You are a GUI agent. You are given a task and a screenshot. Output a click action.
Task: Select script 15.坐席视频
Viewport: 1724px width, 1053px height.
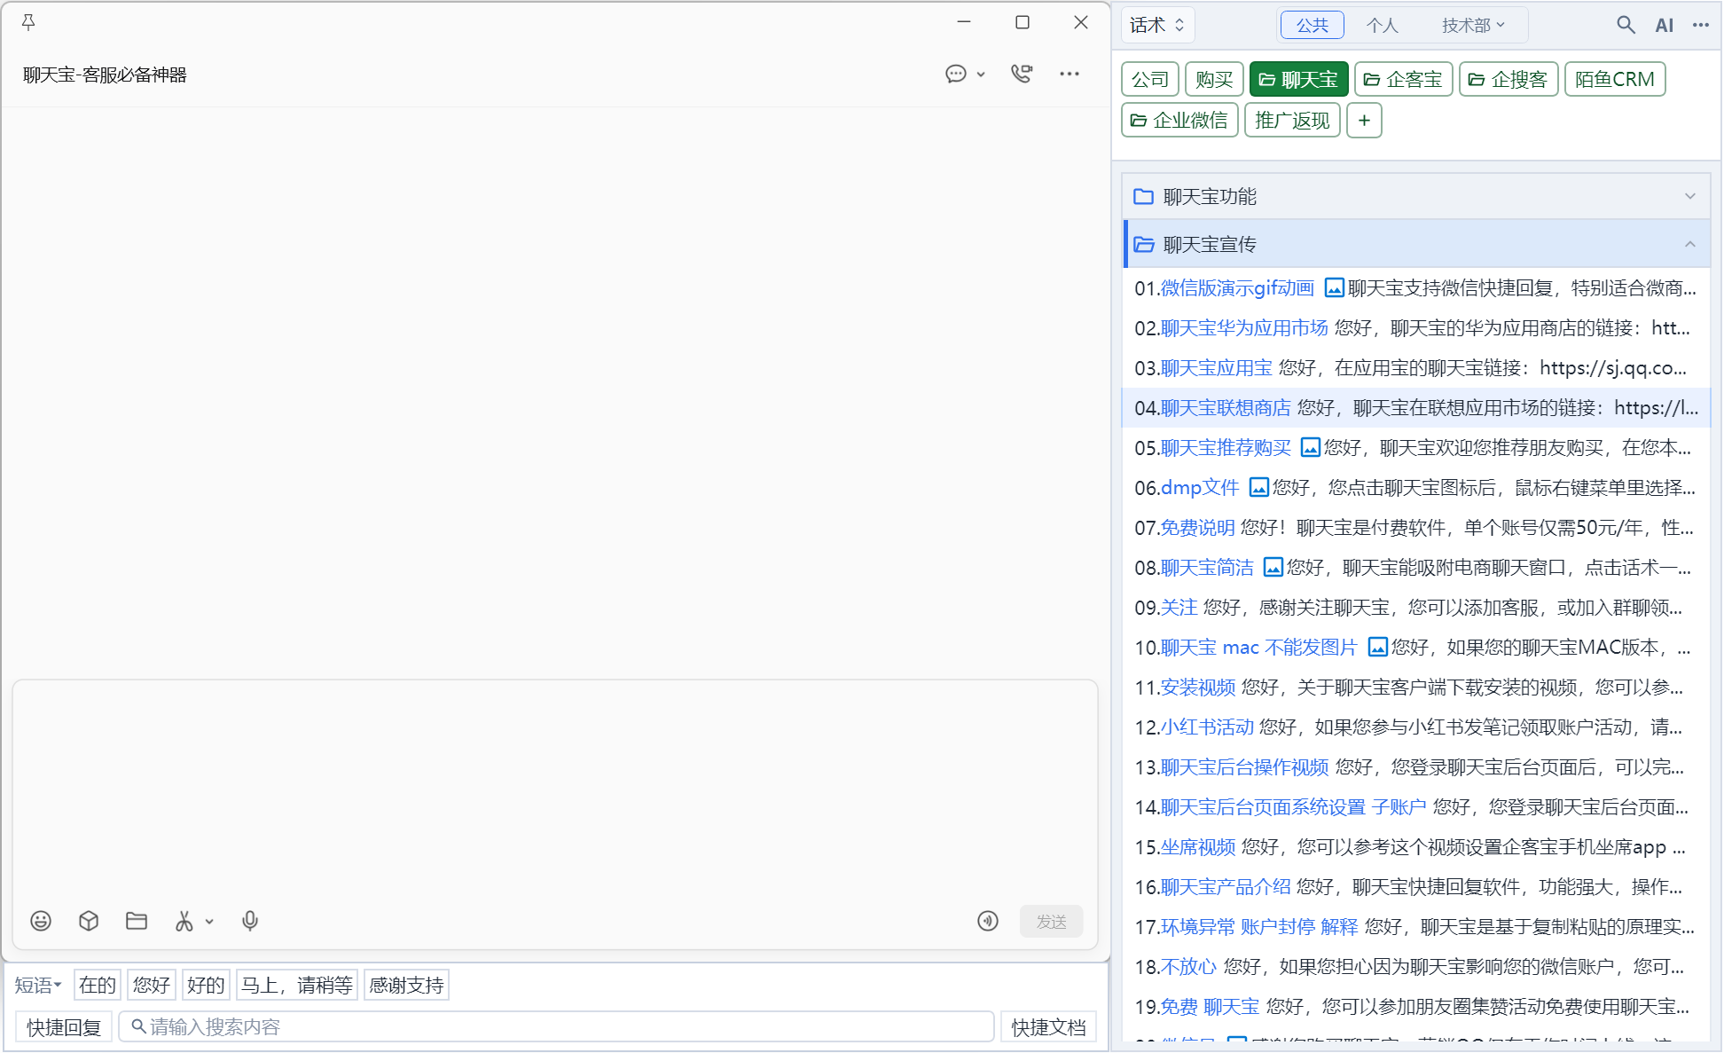click(x=1416, y=847)
